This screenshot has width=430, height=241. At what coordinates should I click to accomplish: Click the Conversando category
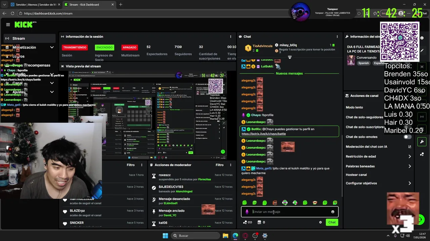point(367,58)
